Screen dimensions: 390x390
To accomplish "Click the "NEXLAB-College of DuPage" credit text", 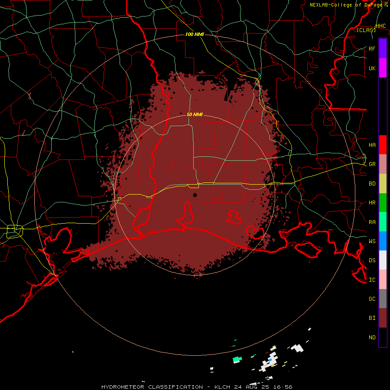I will 345,5.
